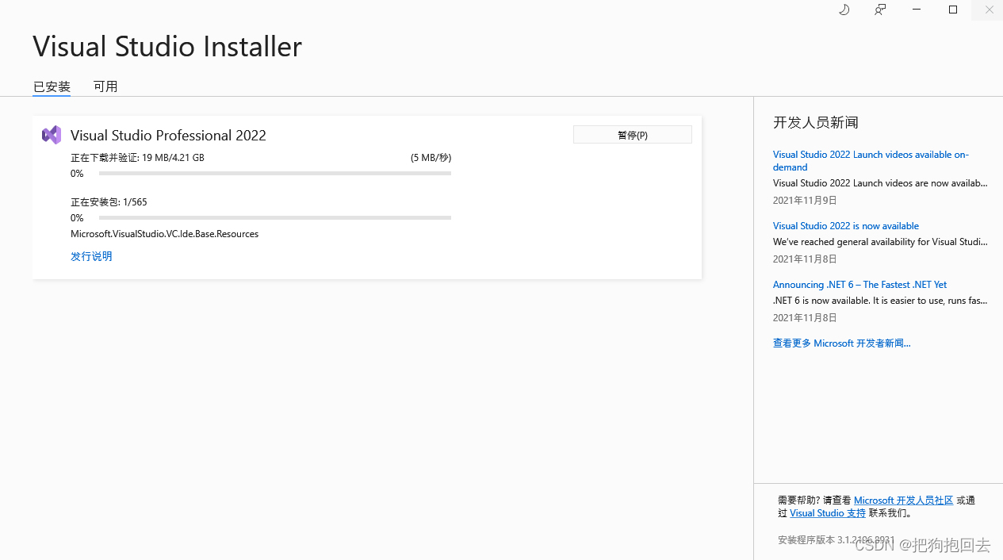Click the Visual Studio purple logo
The image size is (1003, 560).
pos(52,135)
